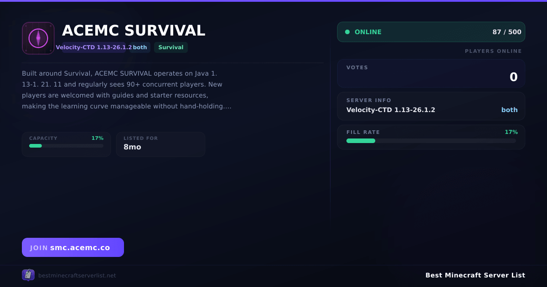
Task: Click 'both' in the Server Info card
Action: tap(510, 110)
